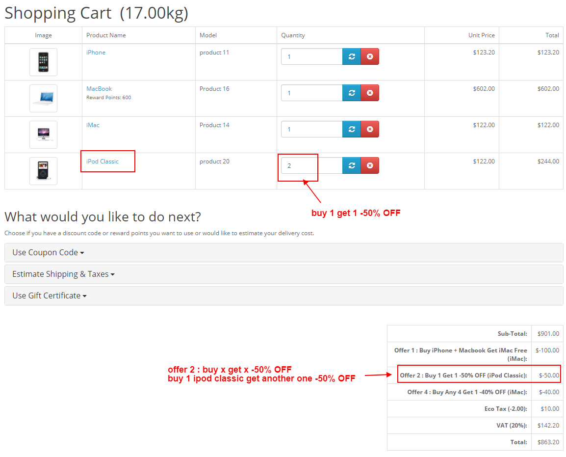Select the "What would you like to do next?" heading
566x457 pixels.
point(103,217)
